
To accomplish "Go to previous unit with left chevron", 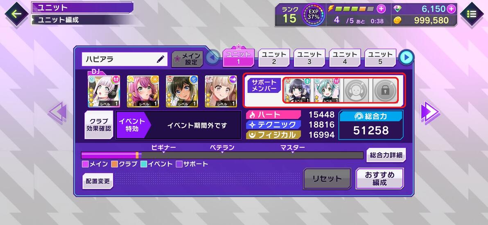I will click(58, 112).
